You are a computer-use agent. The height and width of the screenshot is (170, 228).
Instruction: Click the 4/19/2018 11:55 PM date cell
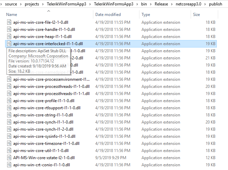(113, 22)
